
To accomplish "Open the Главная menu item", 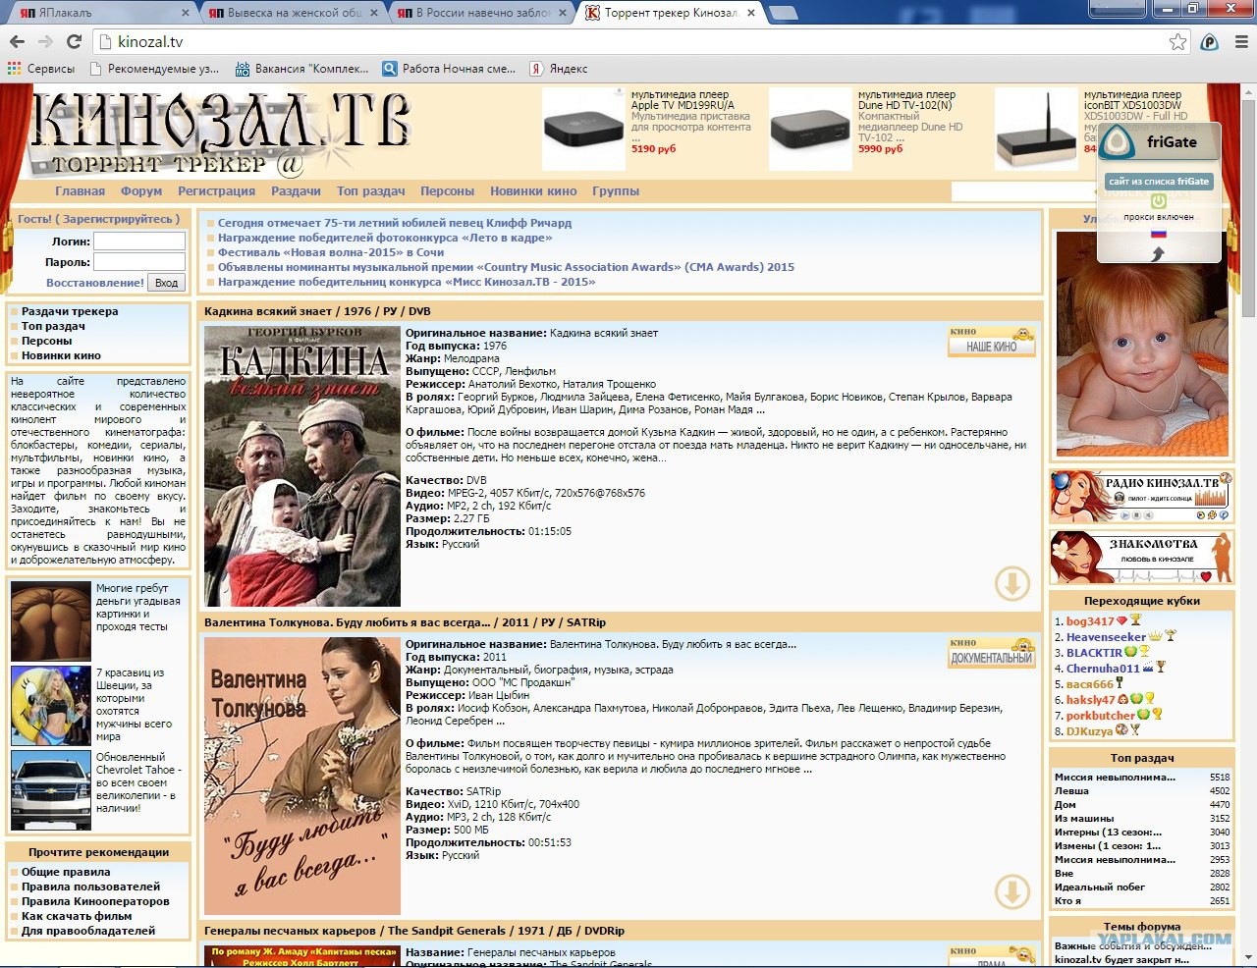I will 80,191.
